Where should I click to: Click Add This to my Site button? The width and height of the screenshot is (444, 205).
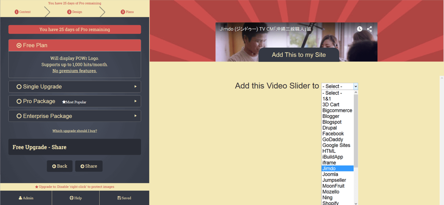[299, 55]
